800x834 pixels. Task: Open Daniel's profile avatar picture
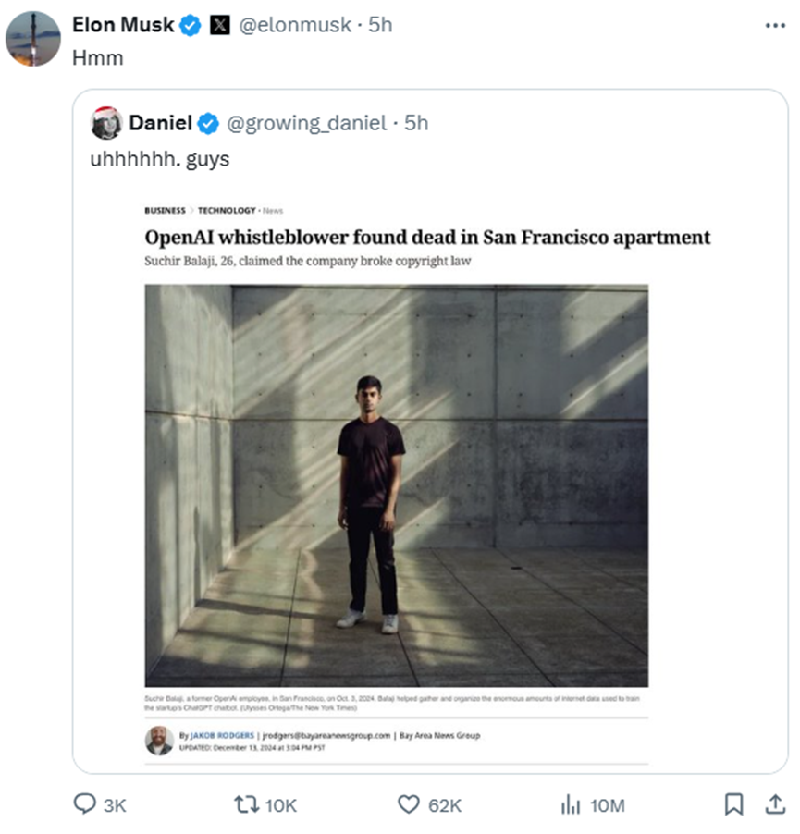tap(106, 123)
